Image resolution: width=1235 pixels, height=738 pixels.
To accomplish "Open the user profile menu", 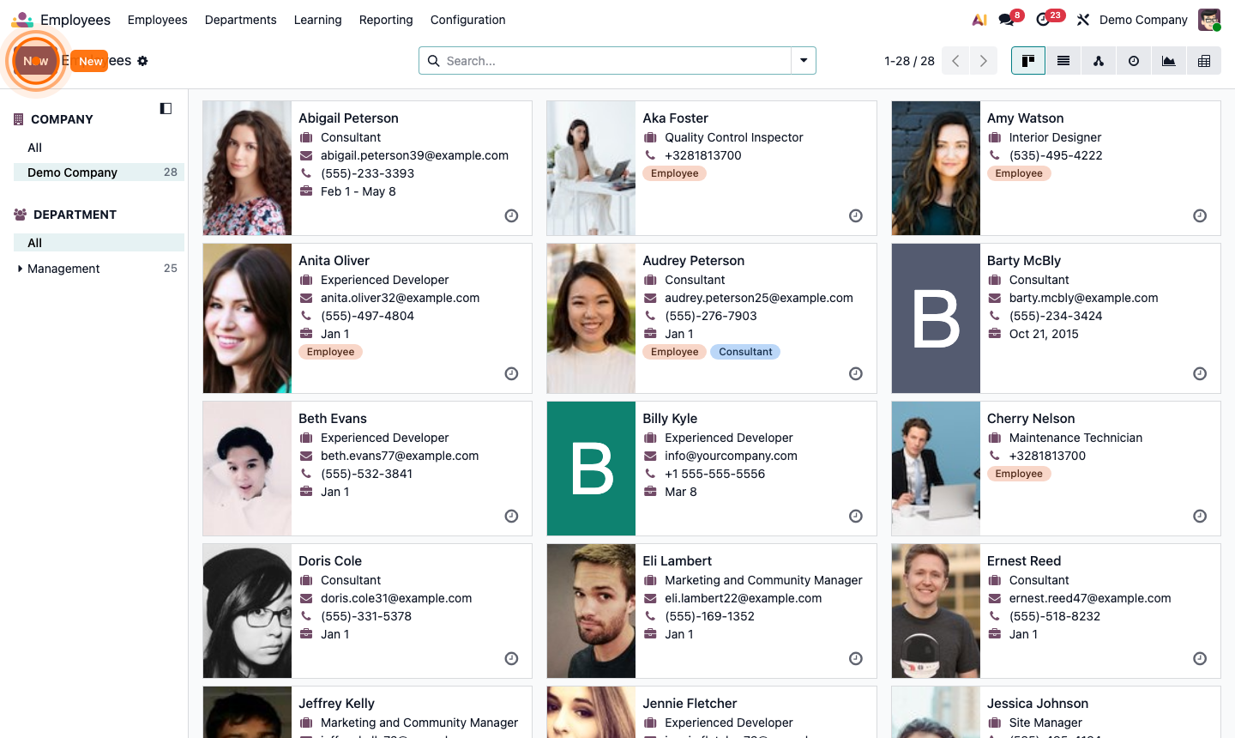I will [1208, 19].
